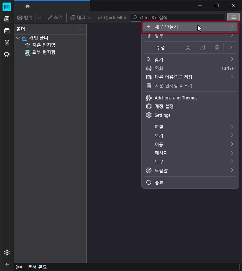Open settings gear in spaces toolbar

click(x=7, y=252)
